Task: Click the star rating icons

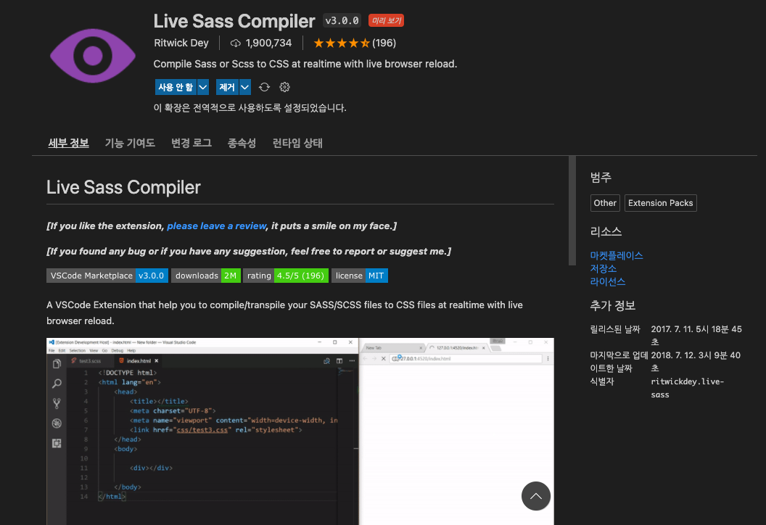Action: [x=342, y=43]
